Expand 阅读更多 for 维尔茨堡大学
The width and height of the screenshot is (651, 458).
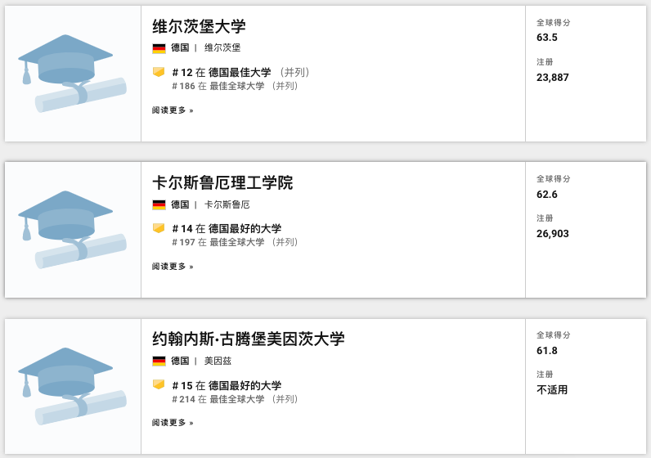(173, 110)
